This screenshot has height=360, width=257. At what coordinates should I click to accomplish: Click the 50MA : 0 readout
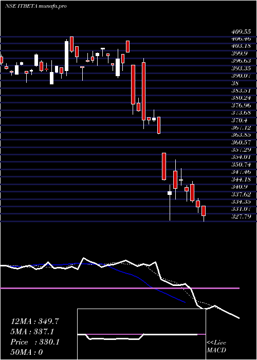[x=27, y=352]
